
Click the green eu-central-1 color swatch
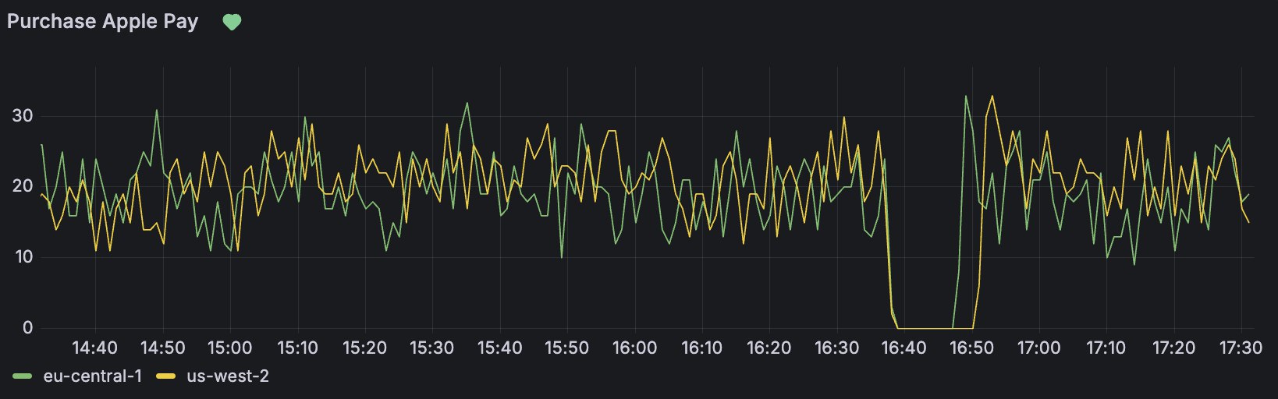(x=24, y=376)
